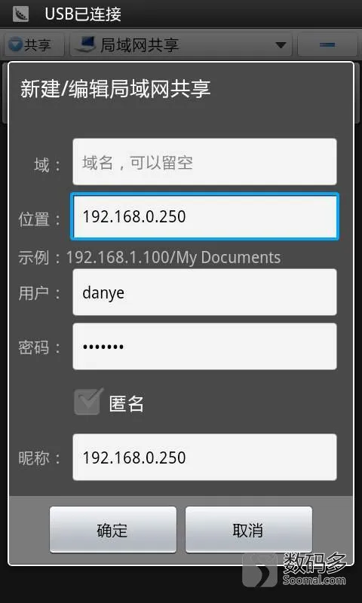The height and width of the screenshot is (603, 362).
Task: Focus the 密码 password field
Action: [204, 347]
